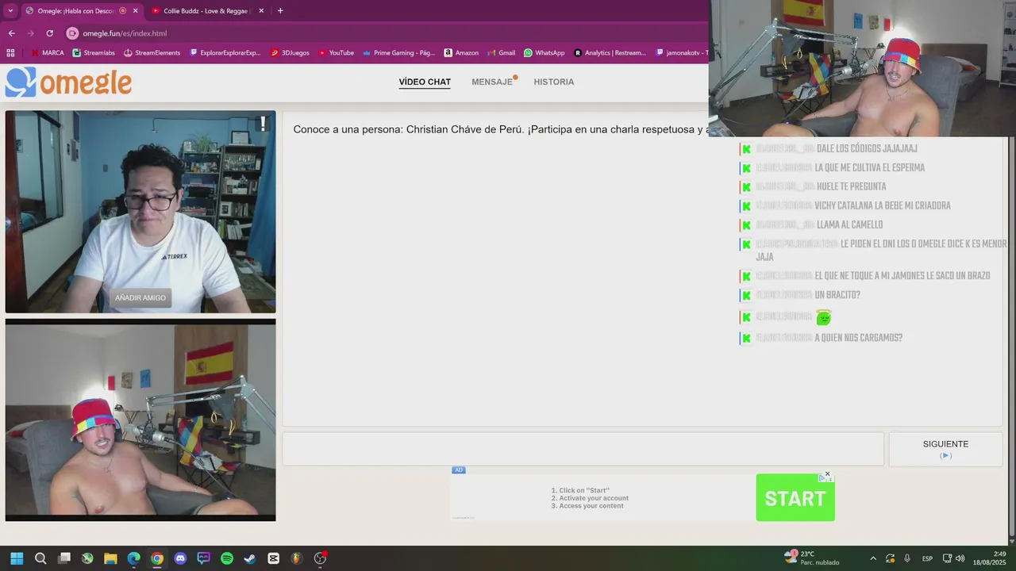
Task: Open network settings tray icon
Action: point(947,558)
